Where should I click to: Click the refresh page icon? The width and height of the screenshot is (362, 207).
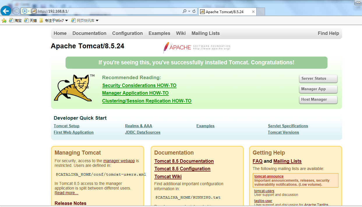coord(194,11)
